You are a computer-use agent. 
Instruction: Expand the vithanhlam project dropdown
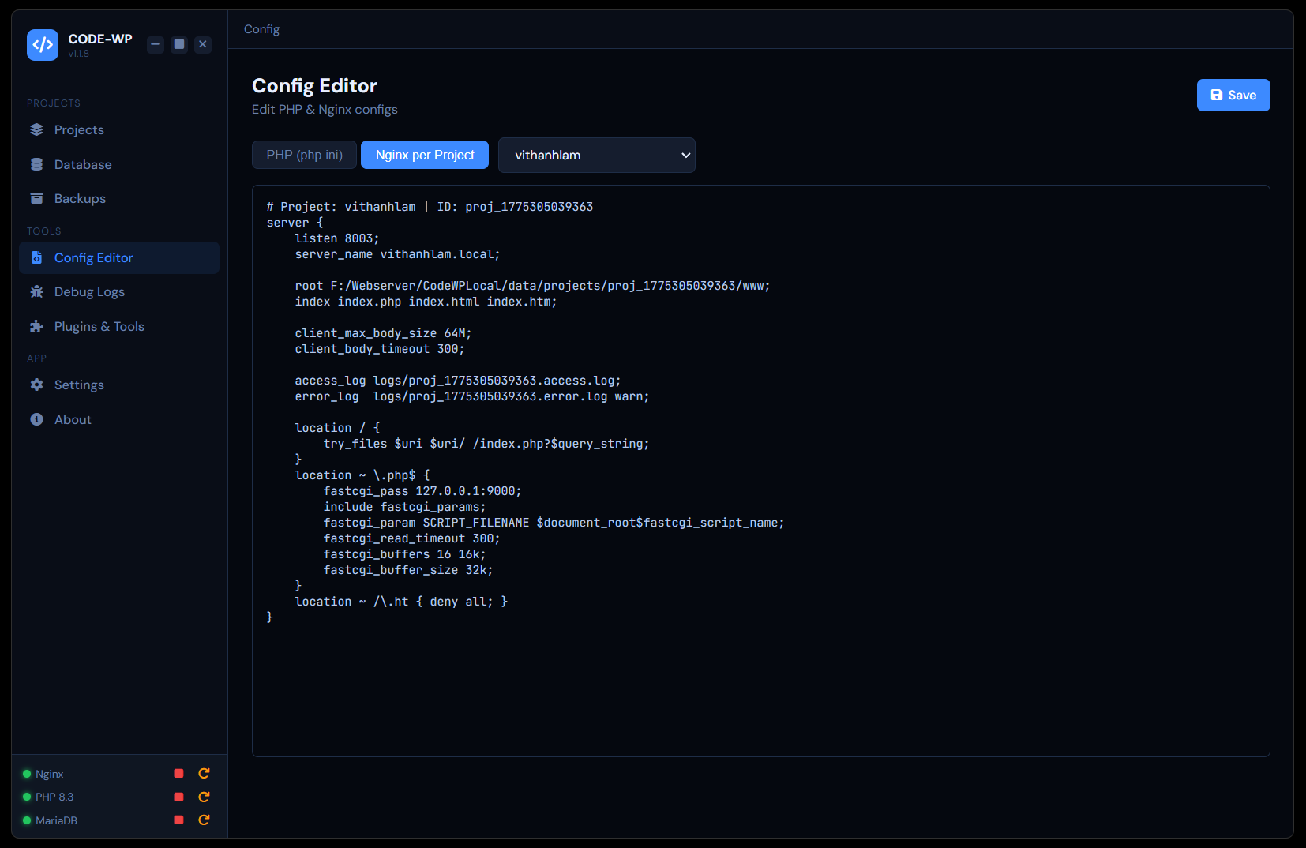[x=596, y=156]
